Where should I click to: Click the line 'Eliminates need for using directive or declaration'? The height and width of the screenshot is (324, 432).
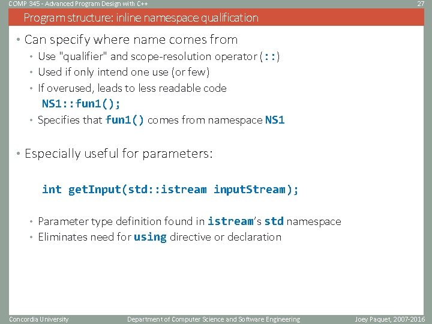pos(160,237)
